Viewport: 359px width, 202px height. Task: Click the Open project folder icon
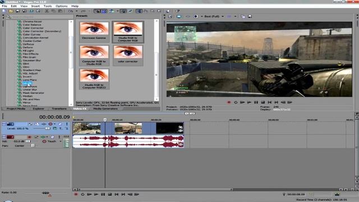11,11
